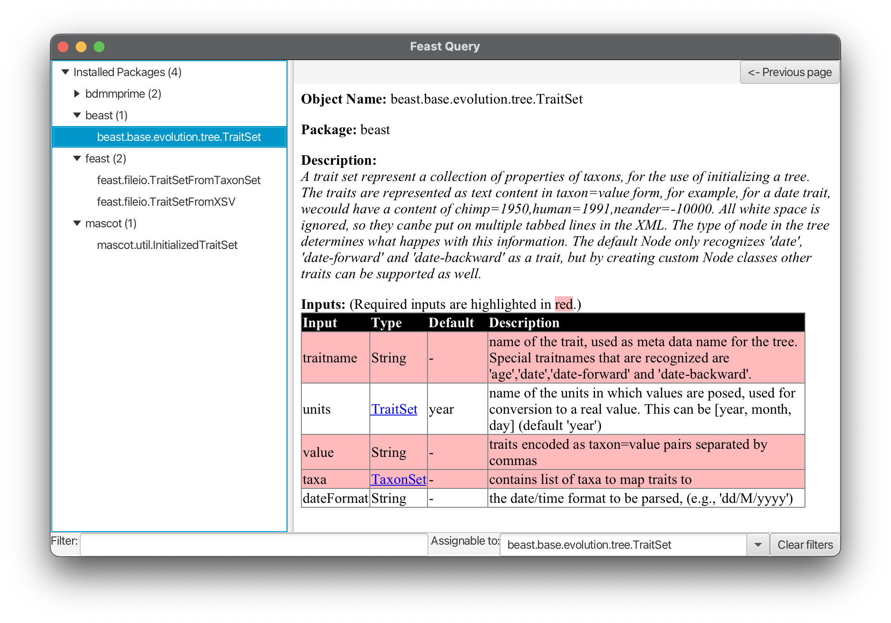Viewport: 891px width, 623px height.
Task: Click the 'Package: beast' line
Action: (345, 130)
